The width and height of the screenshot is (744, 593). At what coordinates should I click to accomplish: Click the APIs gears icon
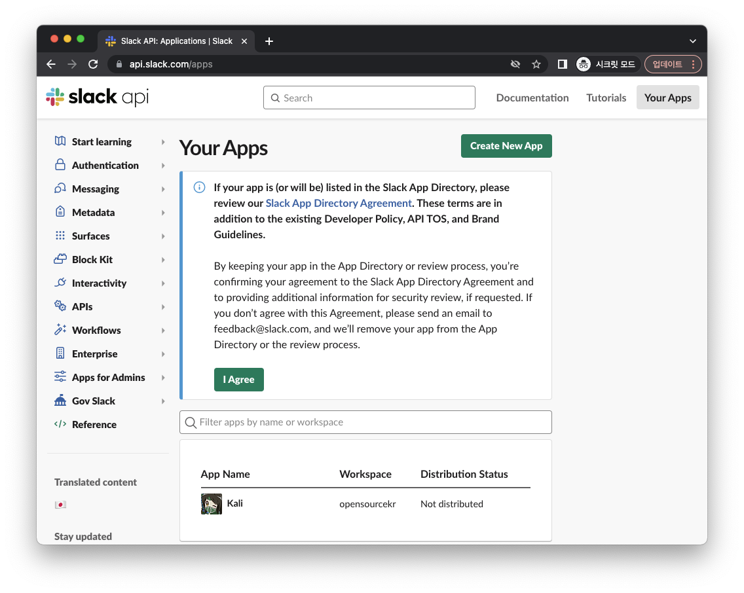coord(60,306)
